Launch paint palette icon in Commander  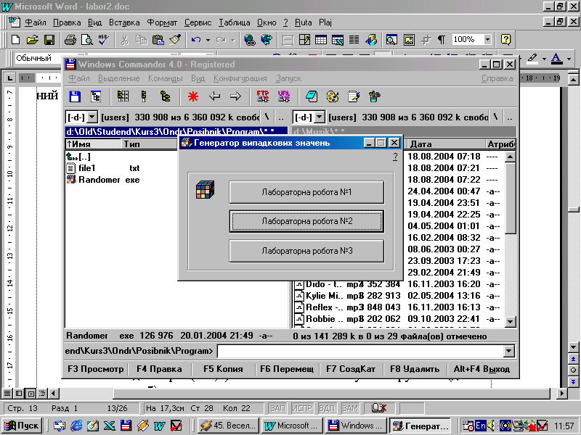pyautogui.click(x=333, y=96)
